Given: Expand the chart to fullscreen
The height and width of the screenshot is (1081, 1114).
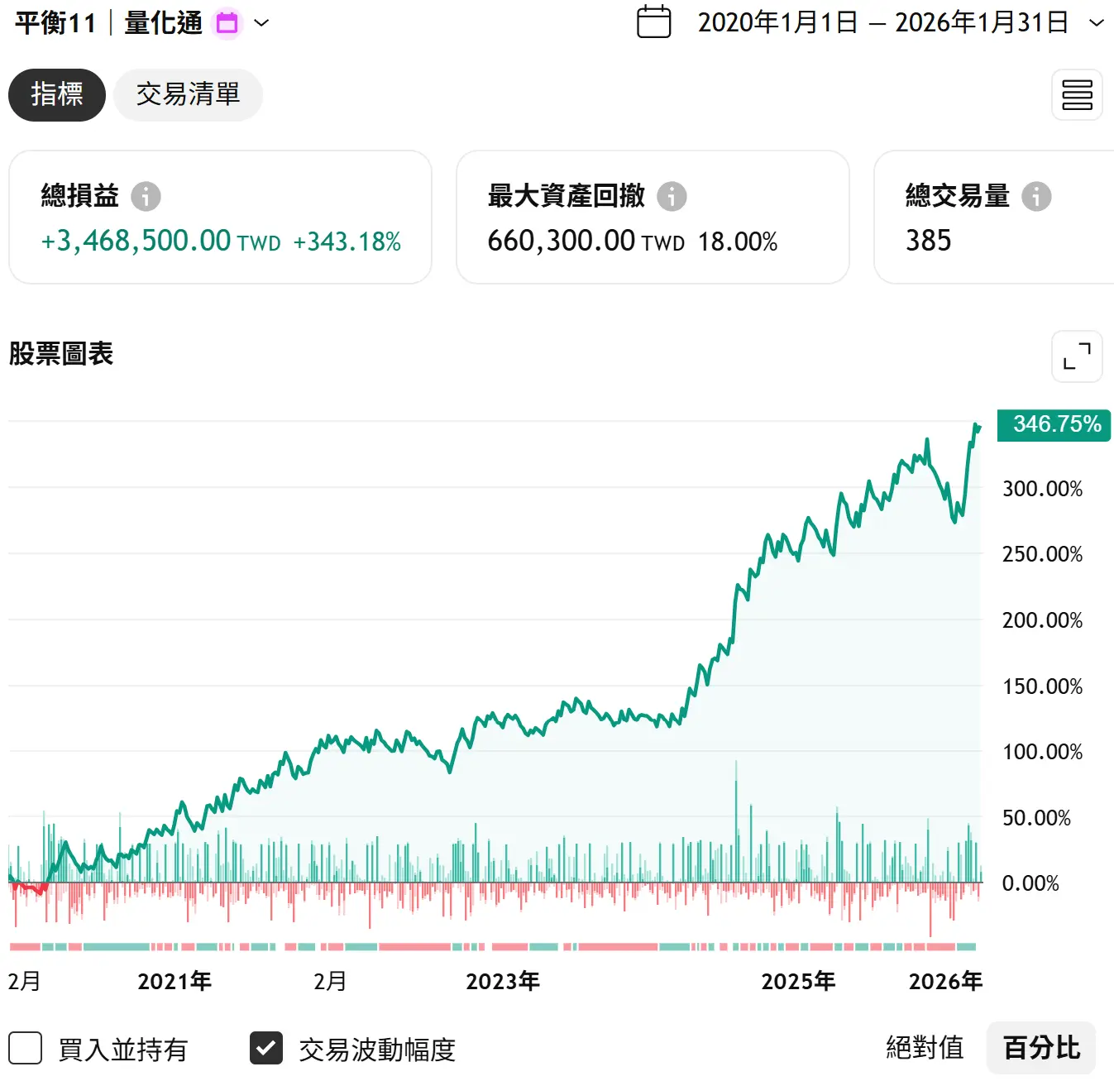Looking at the screenshot, I should [x=1077, y=356].
